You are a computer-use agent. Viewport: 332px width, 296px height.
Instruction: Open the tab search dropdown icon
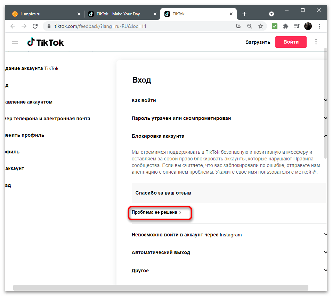(x=272, y=14)
